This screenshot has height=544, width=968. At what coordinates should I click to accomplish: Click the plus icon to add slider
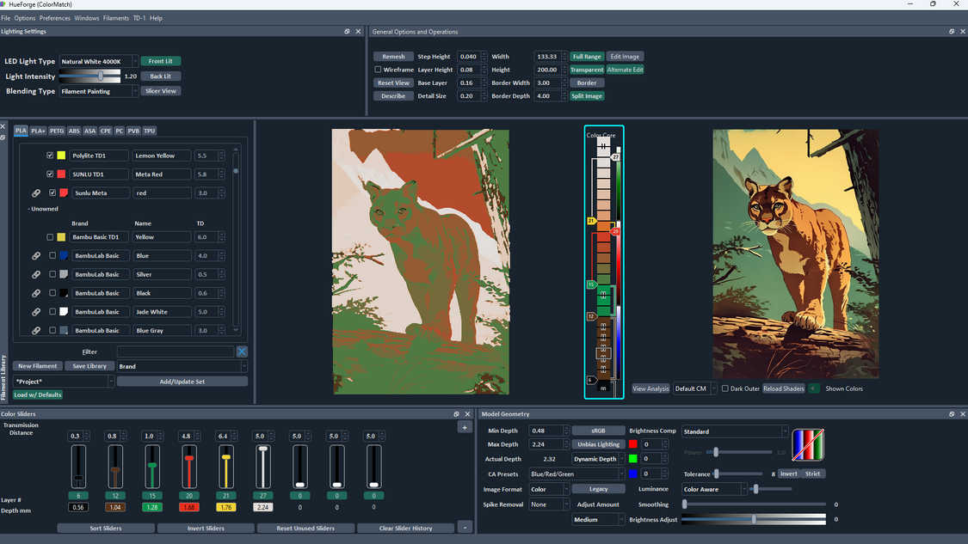pos(465,427)
